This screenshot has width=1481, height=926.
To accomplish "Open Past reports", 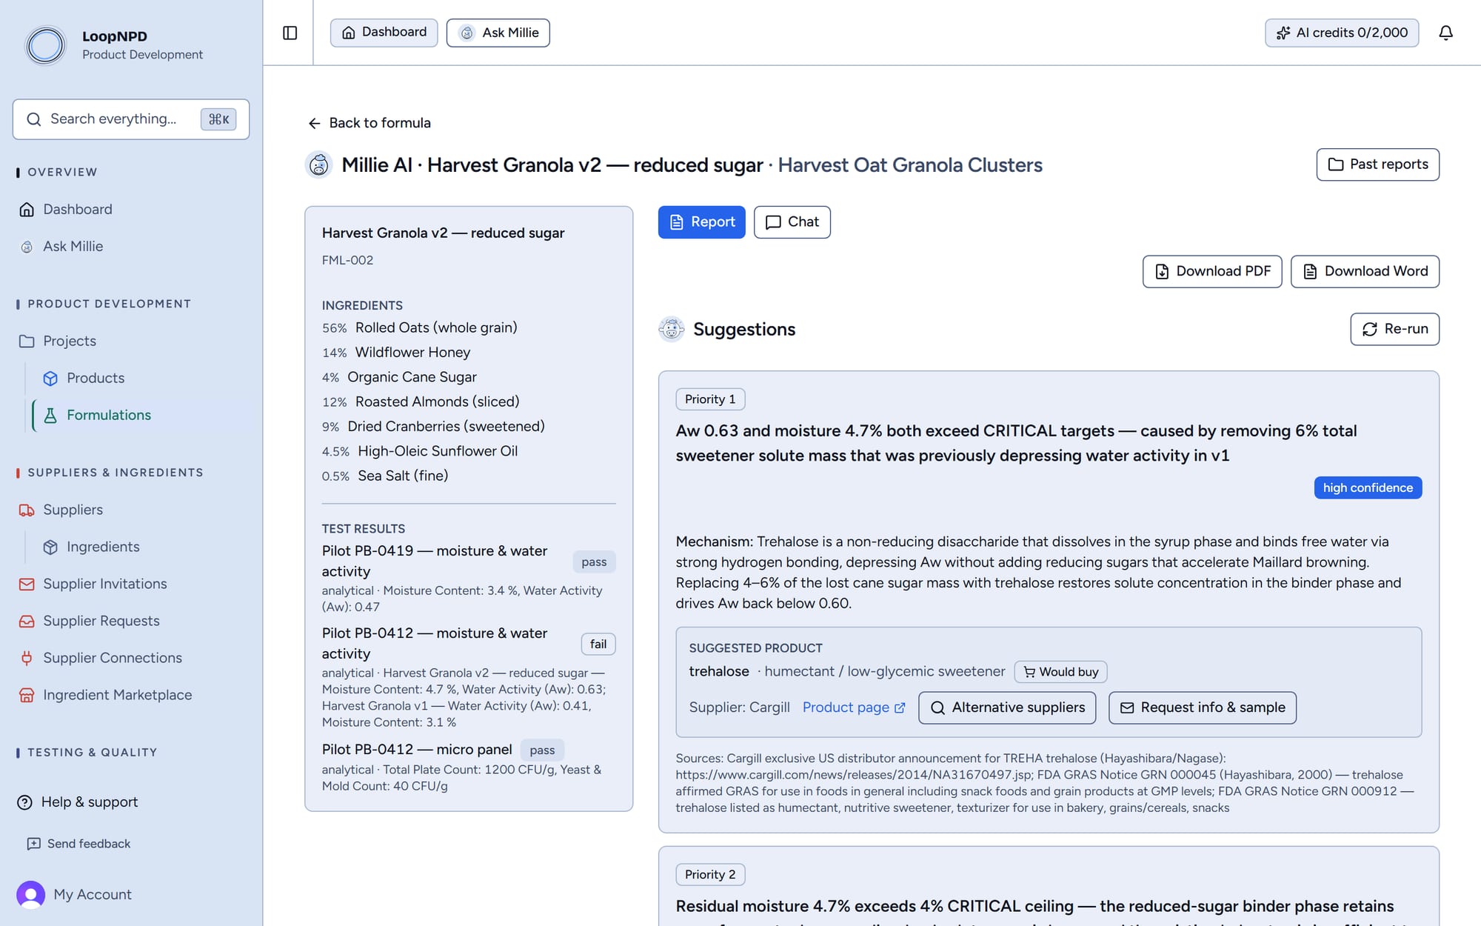I will pos(1377,164).
